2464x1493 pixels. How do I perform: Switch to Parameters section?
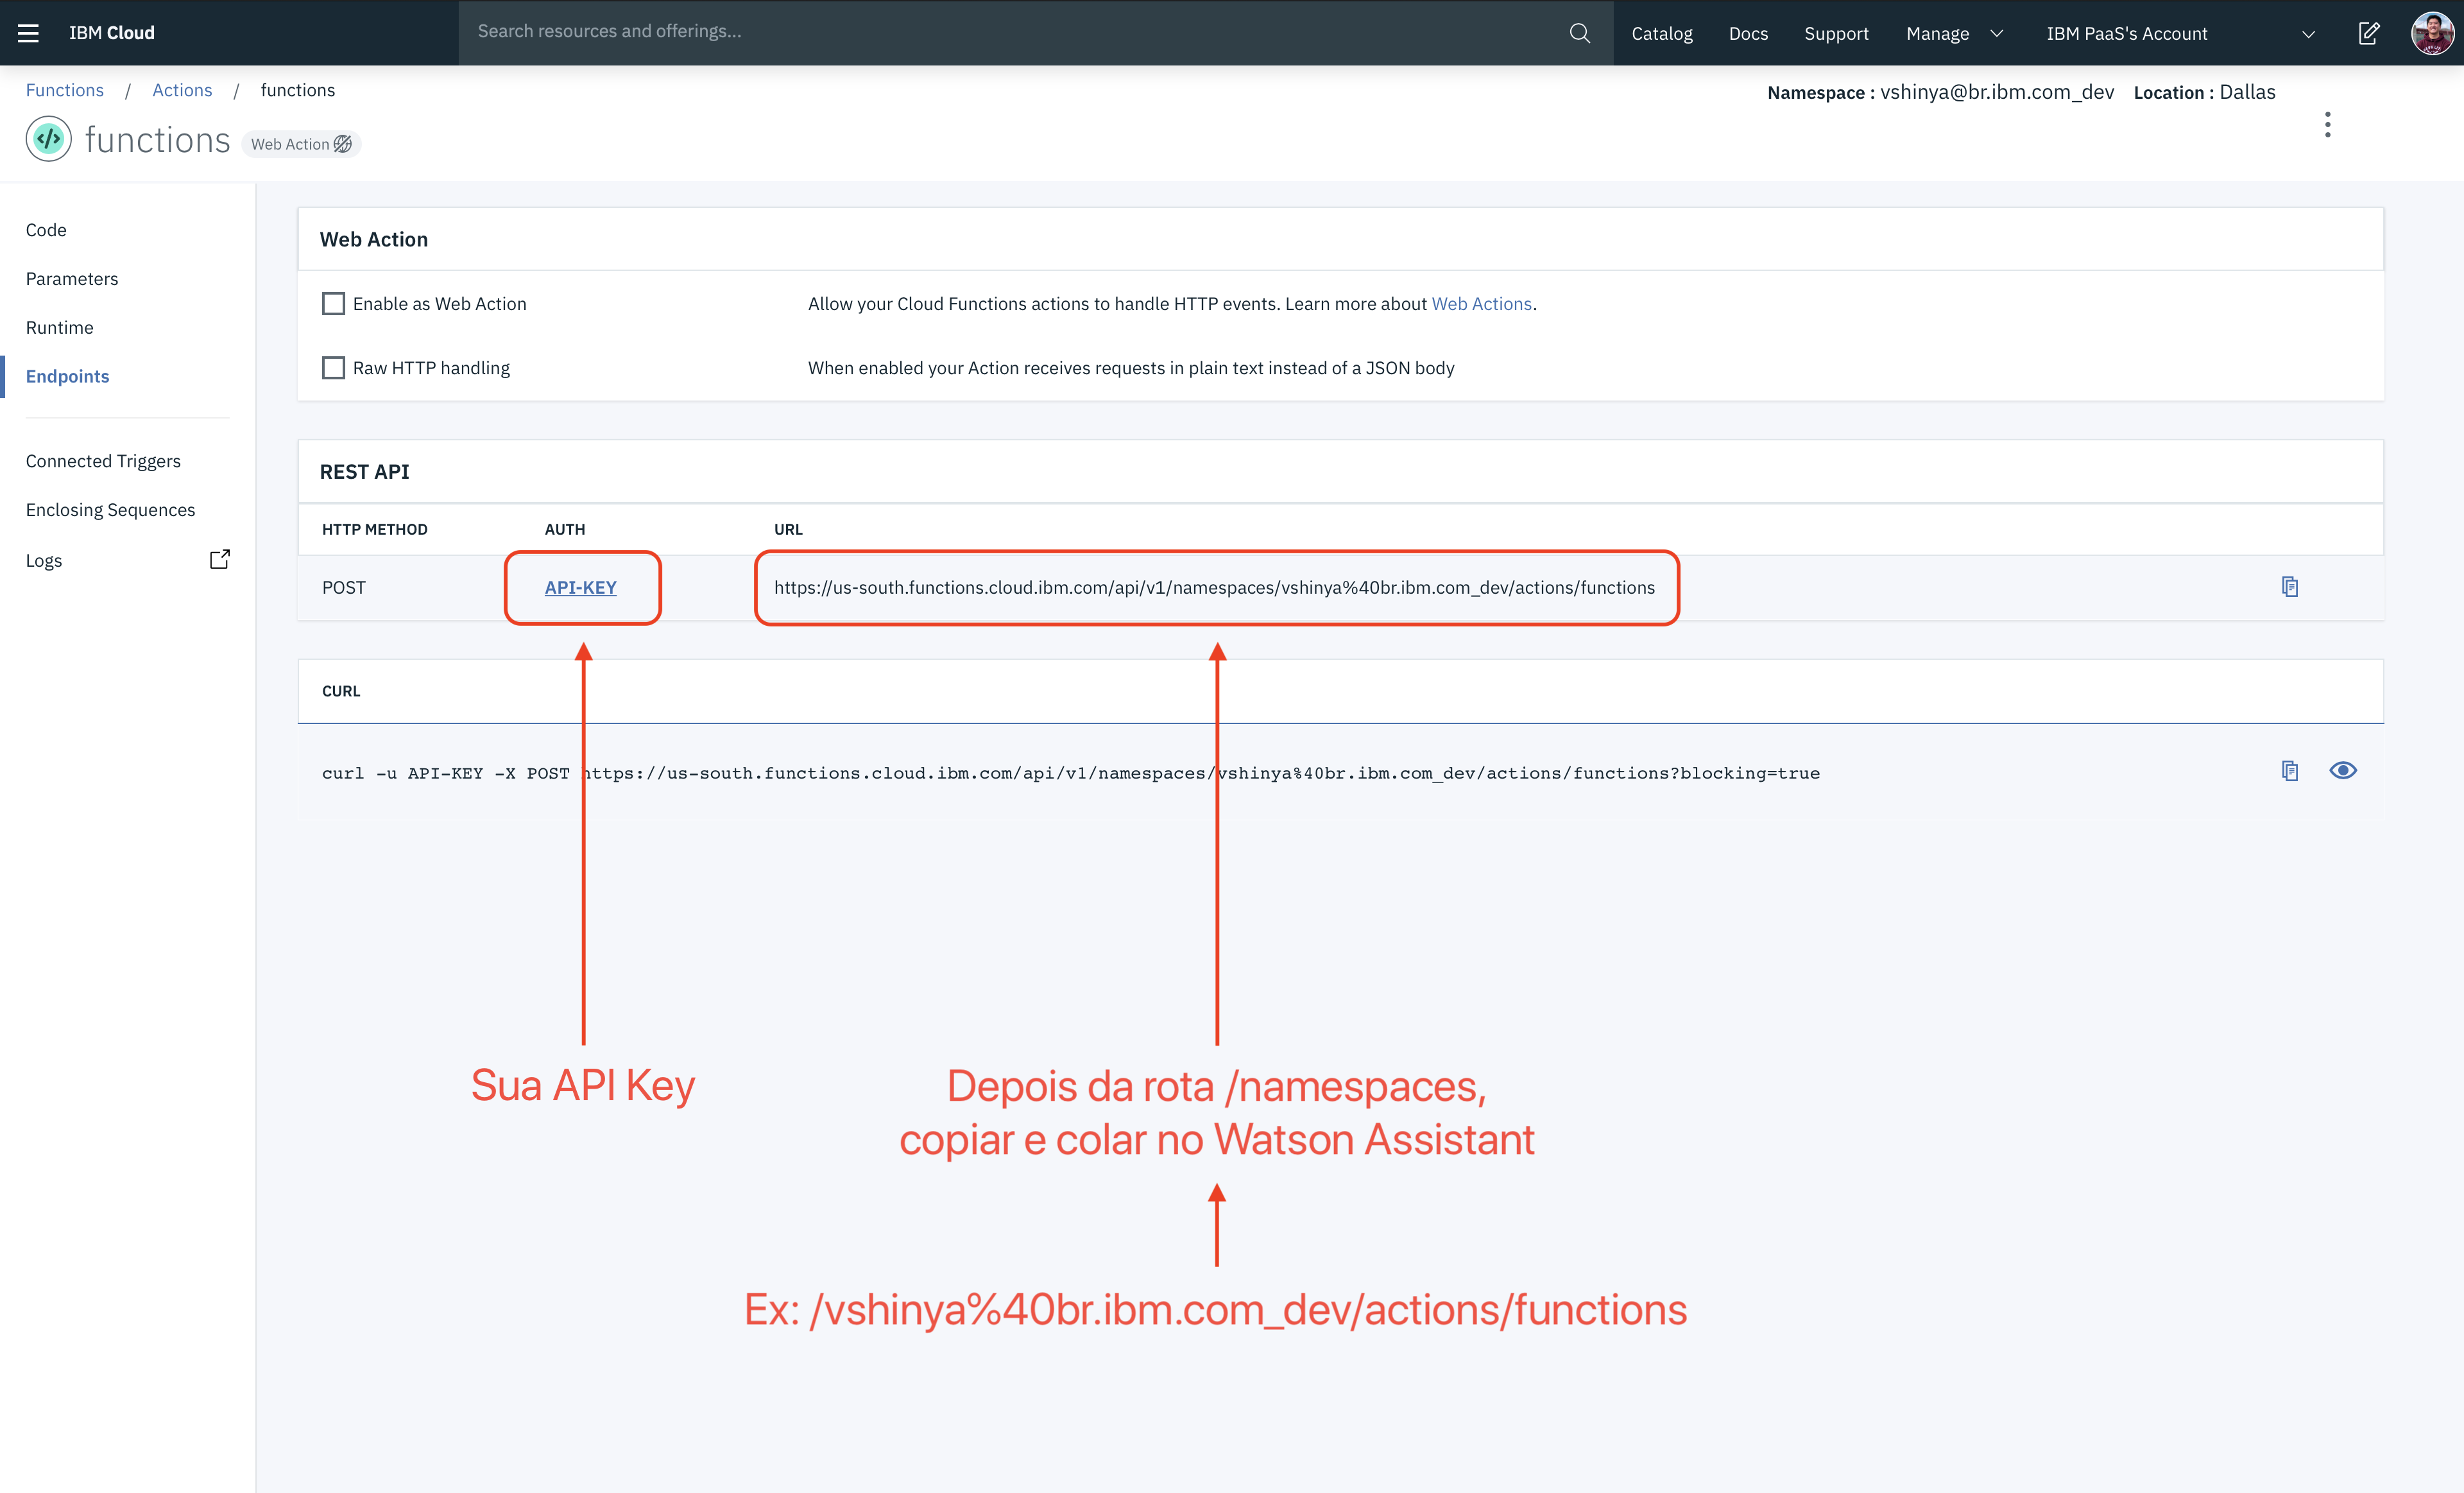pyautogui.click(x=72, y=279)
